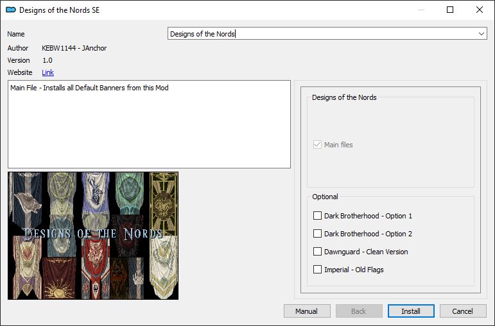Click the Main File description text box
Image resolution: width=495 pixels, height=326 pixels.
[x=149, y=124]
